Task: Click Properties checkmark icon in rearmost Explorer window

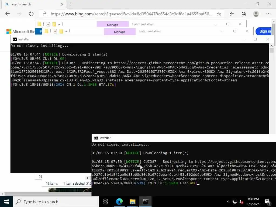Action: tap(48, 24)
